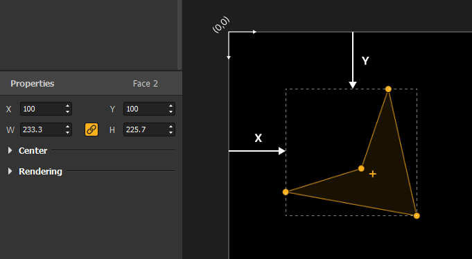The height and width of the screenshot is (259, 472).
Task: Click the H height input field
Action: coord(149,129)
